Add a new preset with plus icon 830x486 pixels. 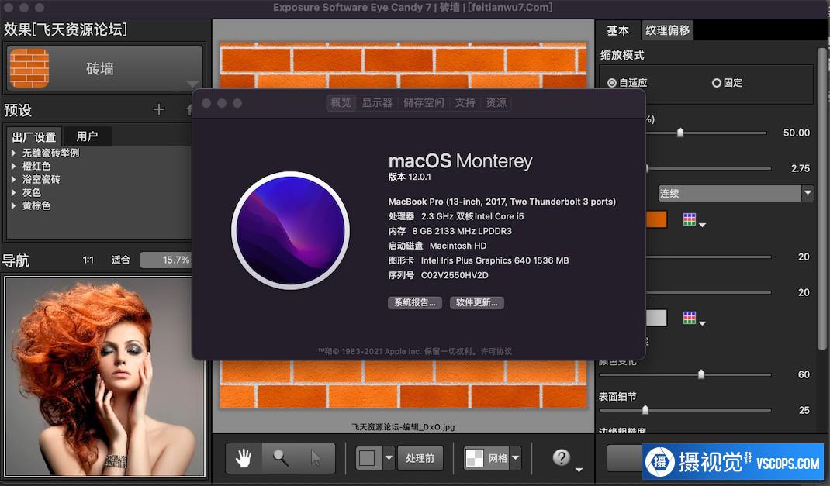coord(159,109)
